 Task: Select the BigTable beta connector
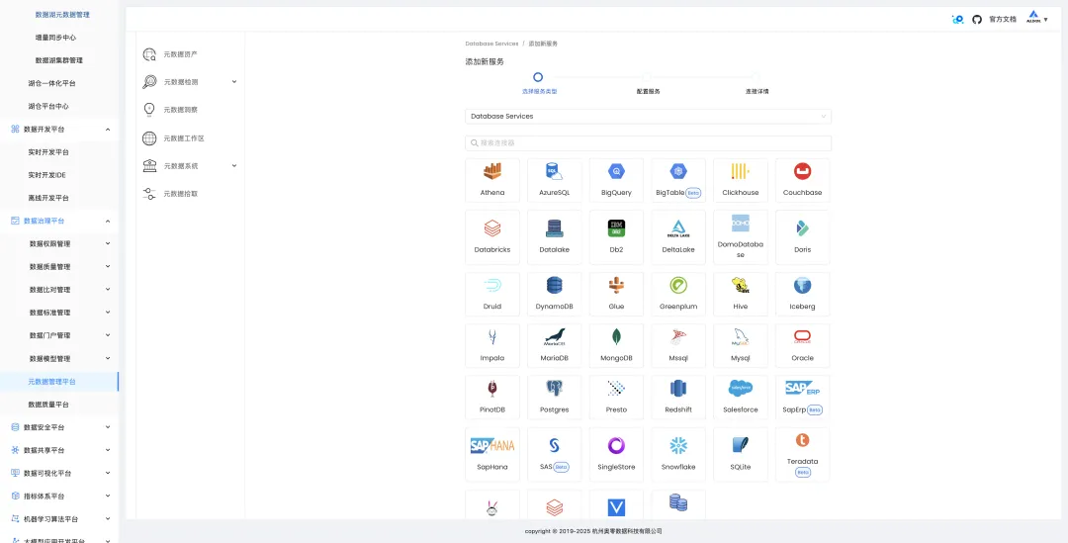tap(678, 181)
